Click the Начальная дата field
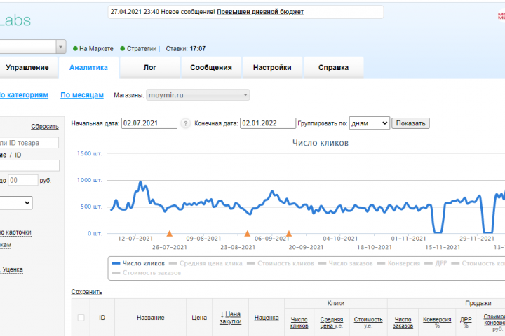The height and width of the screenshot is (336, 505). pyautogui.click(x=149, y=123)
